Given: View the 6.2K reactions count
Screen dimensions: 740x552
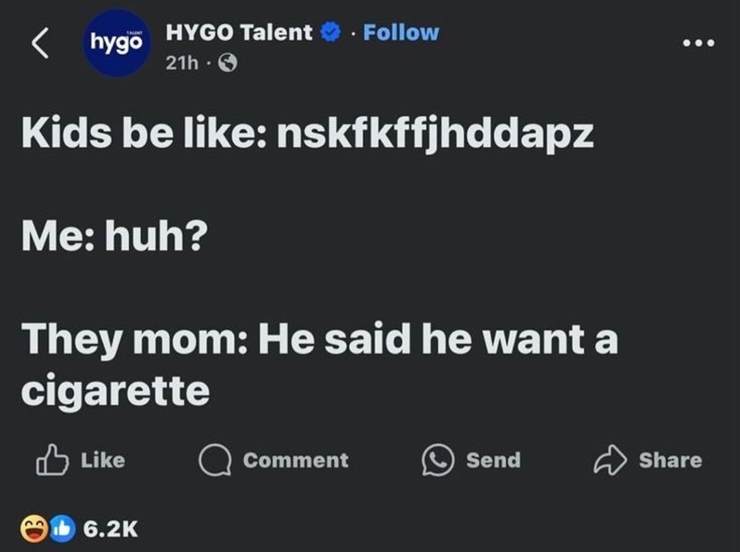Looking at the screenshot, I should [x=111, y=529].
